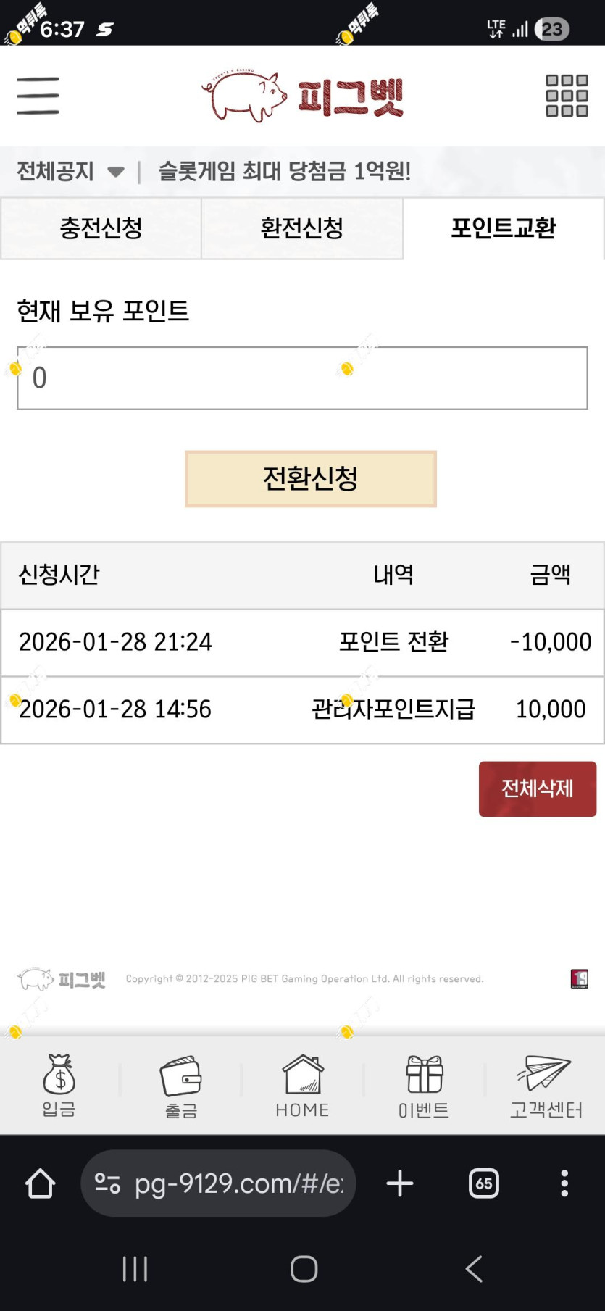Screen dimensions: 605x1311
Task: Tap the browser home icon
Action: [41, 1183]
